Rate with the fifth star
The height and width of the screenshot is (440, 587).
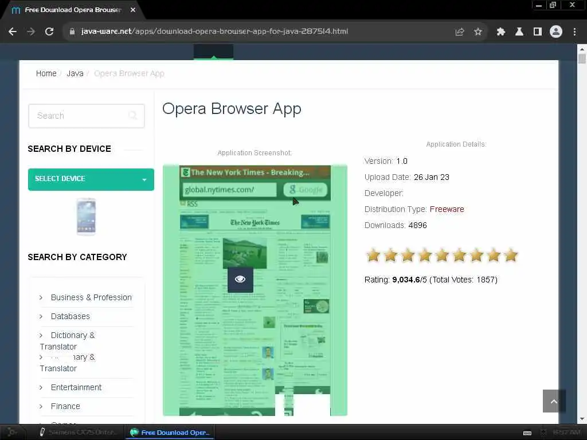(442, 256)
